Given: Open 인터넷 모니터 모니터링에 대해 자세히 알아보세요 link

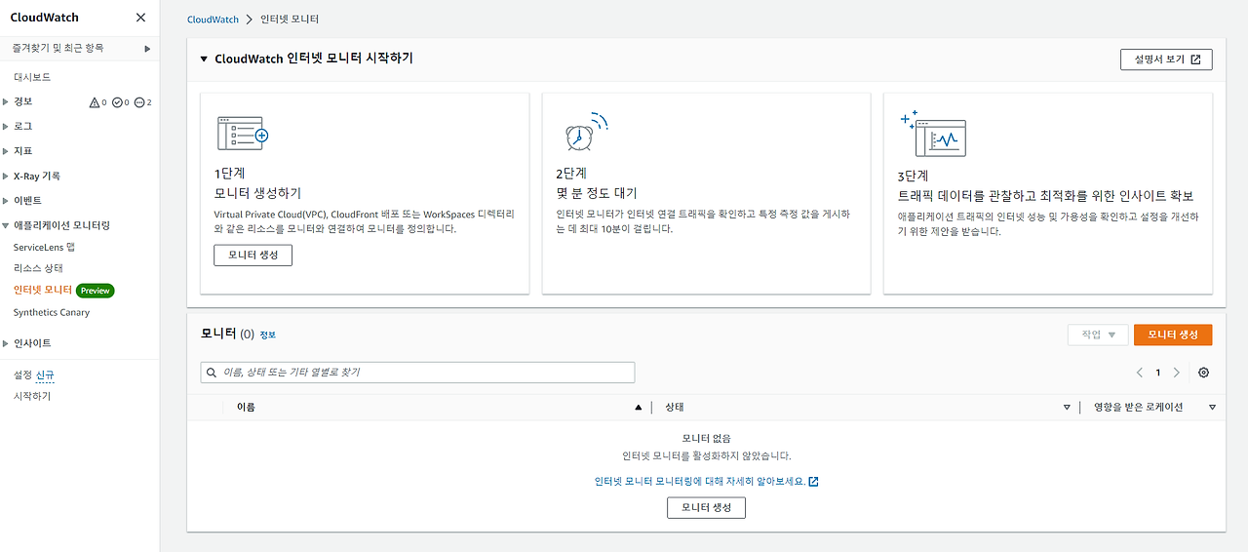Looking at the screenshot, I should pyautogui.click(x=706, y=481).
